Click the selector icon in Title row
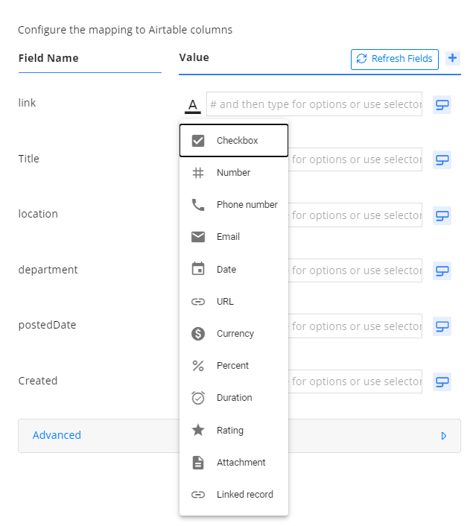Viewport: 473px width, 526px height. click(x=442, y=159)
